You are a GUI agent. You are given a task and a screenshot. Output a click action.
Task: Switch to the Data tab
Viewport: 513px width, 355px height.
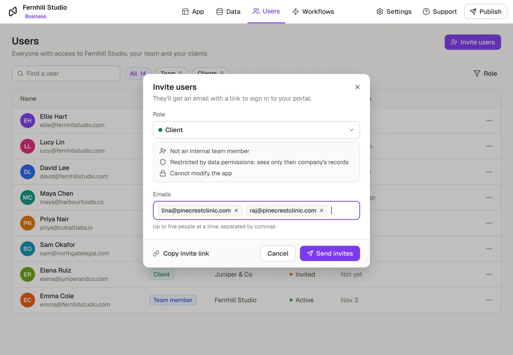(228, 12)
